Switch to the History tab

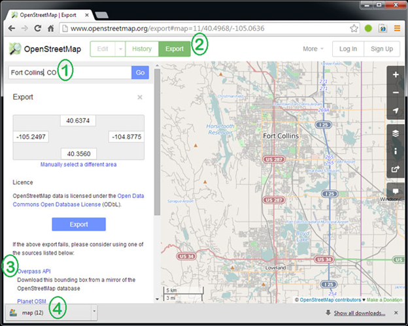(x=142, y=49)
